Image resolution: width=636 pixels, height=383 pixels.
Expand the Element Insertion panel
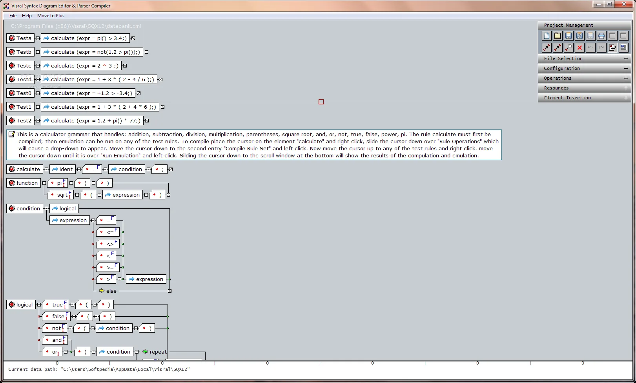point(626,98)
